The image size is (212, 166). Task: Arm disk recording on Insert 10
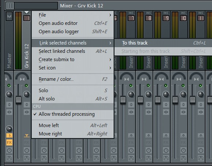183,158
